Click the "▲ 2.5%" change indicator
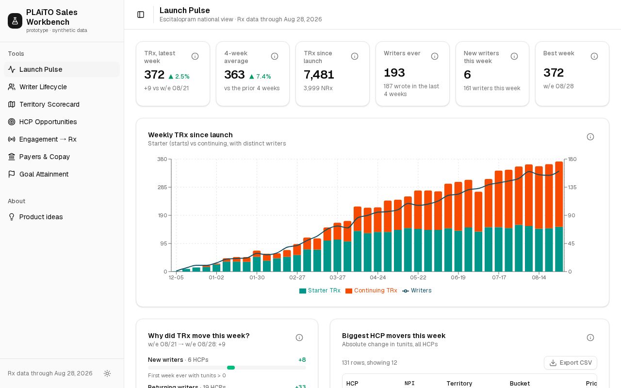The height and width of the screenshot is (388, 621). tap(179, 77)
